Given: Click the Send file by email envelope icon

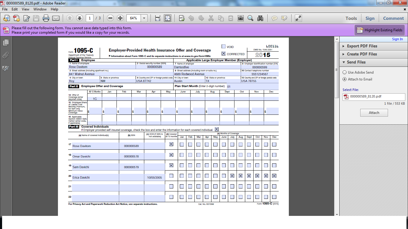Looking at the screenshot, I should click(56, 18).
